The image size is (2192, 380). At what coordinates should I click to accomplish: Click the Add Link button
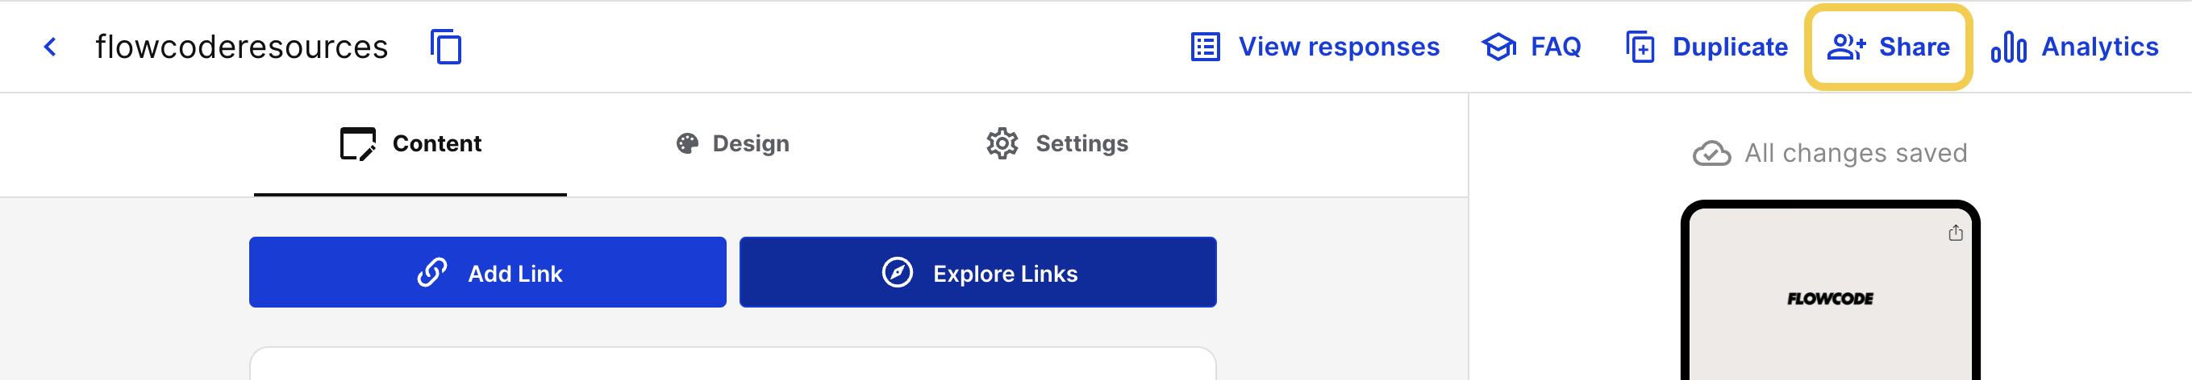[488, 272]
